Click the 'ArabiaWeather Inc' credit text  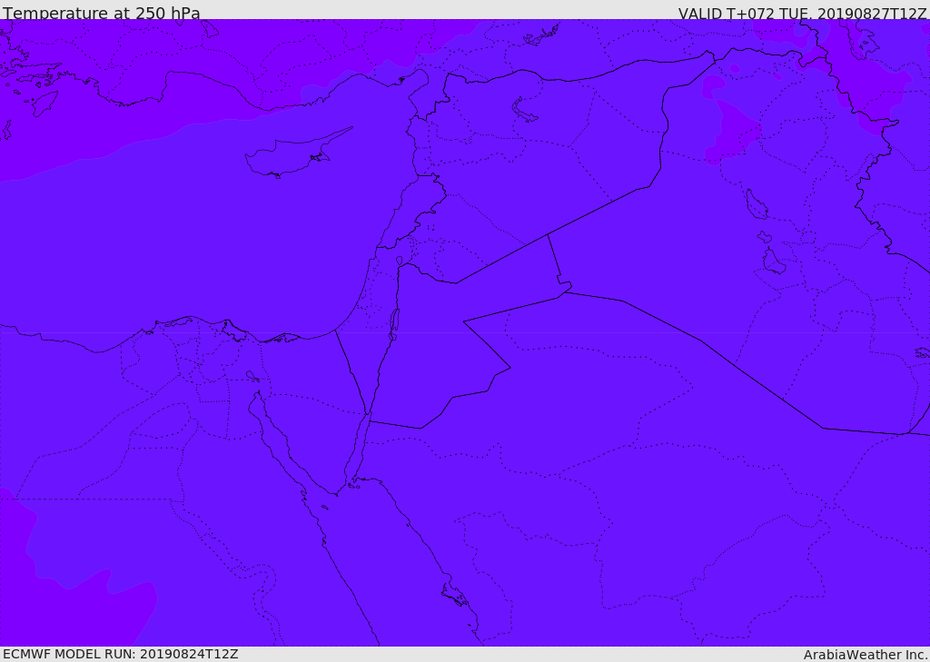tap(865, 655)
